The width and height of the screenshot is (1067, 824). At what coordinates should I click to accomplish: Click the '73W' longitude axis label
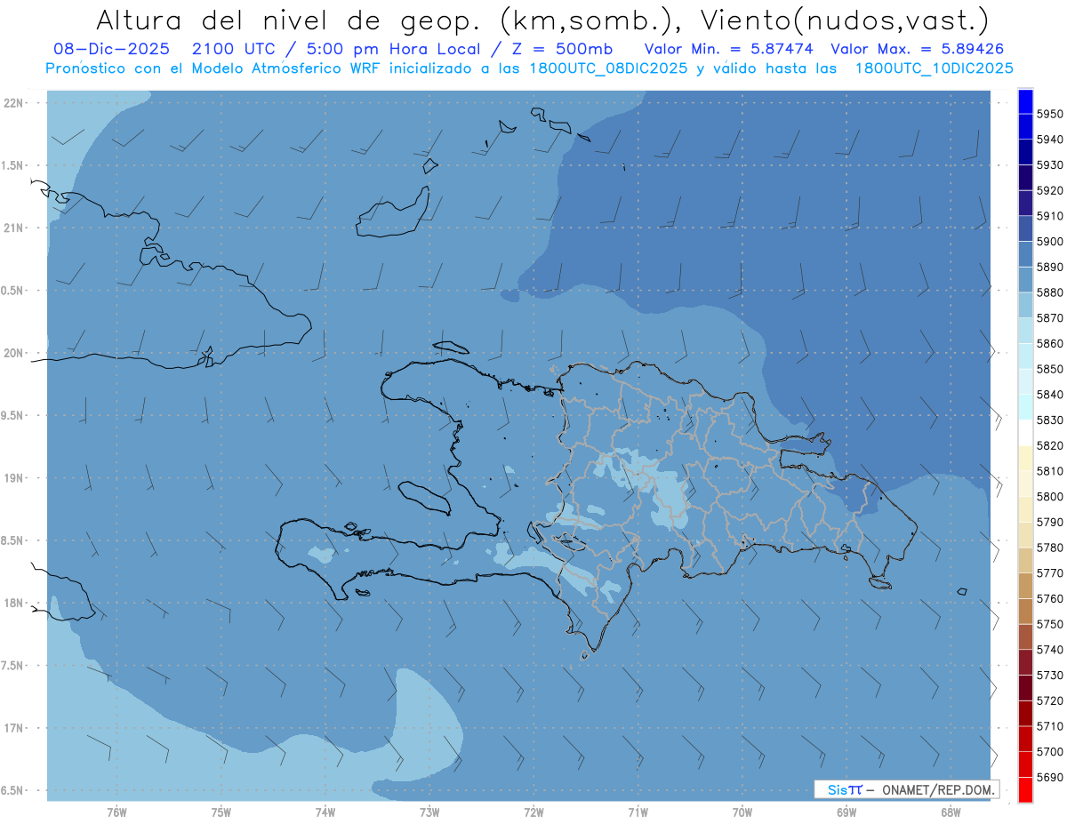(x=429, y=812)
